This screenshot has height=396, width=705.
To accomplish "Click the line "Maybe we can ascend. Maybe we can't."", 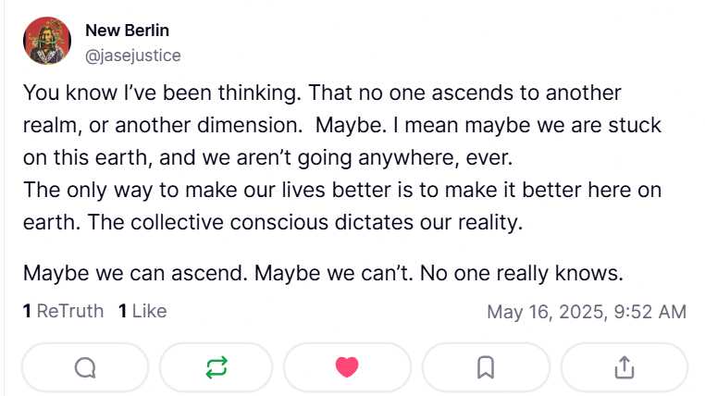I will (x=323, y=274).
